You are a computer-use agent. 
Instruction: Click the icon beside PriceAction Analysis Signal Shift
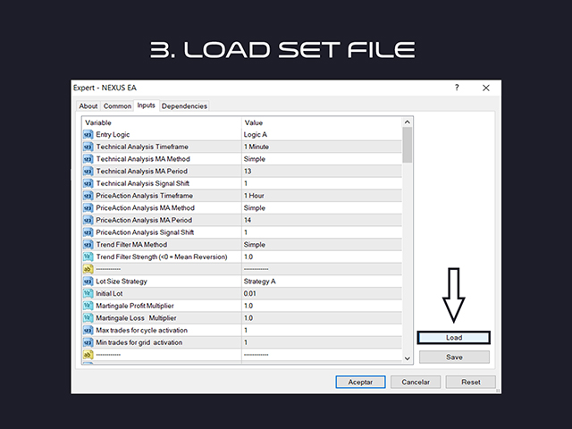click(x=88, y=232)
